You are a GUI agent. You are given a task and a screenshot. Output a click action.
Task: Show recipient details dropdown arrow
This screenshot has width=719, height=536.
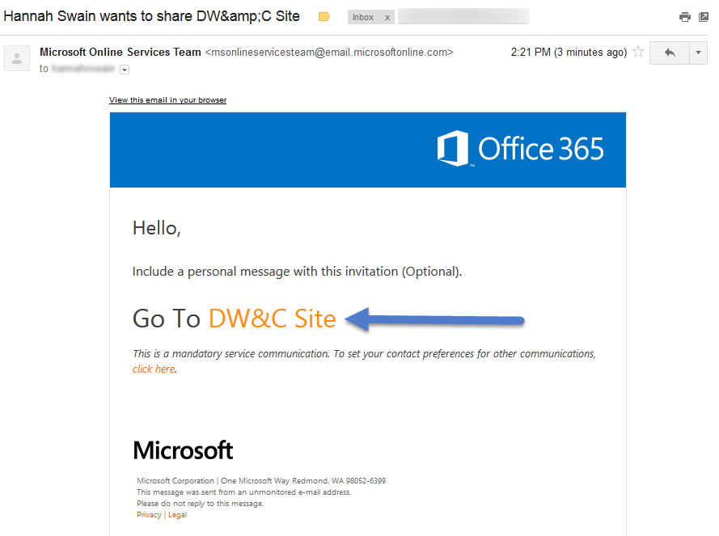click(x=125, y=70)
